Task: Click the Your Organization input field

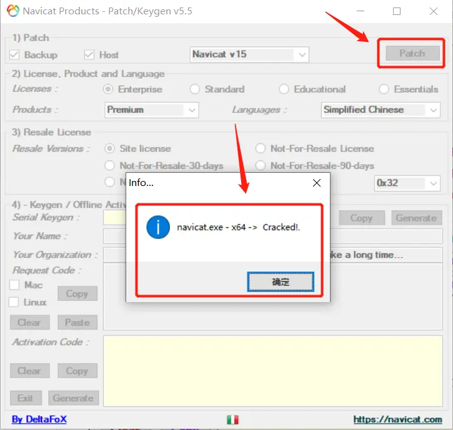Action: [x=272, y=255]
